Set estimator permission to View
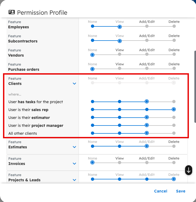 point(120,117)
